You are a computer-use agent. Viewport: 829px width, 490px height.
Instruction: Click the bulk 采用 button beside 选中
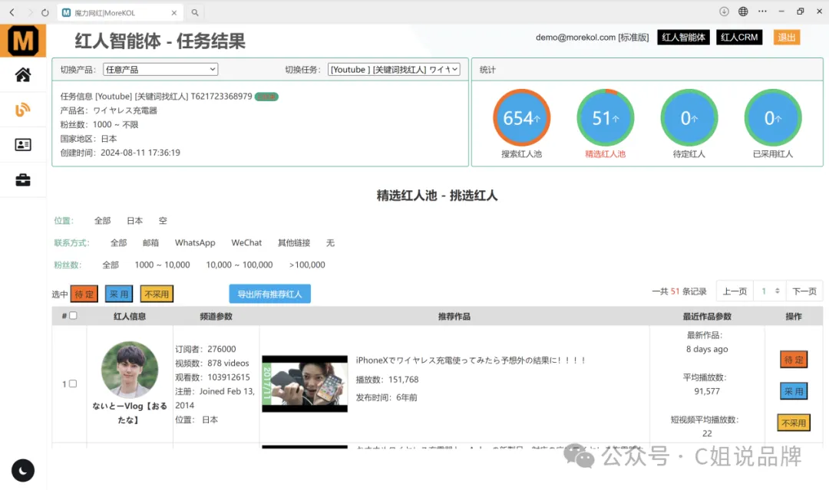tap(119, 294)
